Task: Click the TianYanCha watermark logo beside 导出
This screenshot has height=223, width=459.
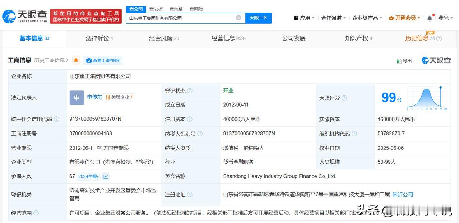Action: (x=436, y=61)
